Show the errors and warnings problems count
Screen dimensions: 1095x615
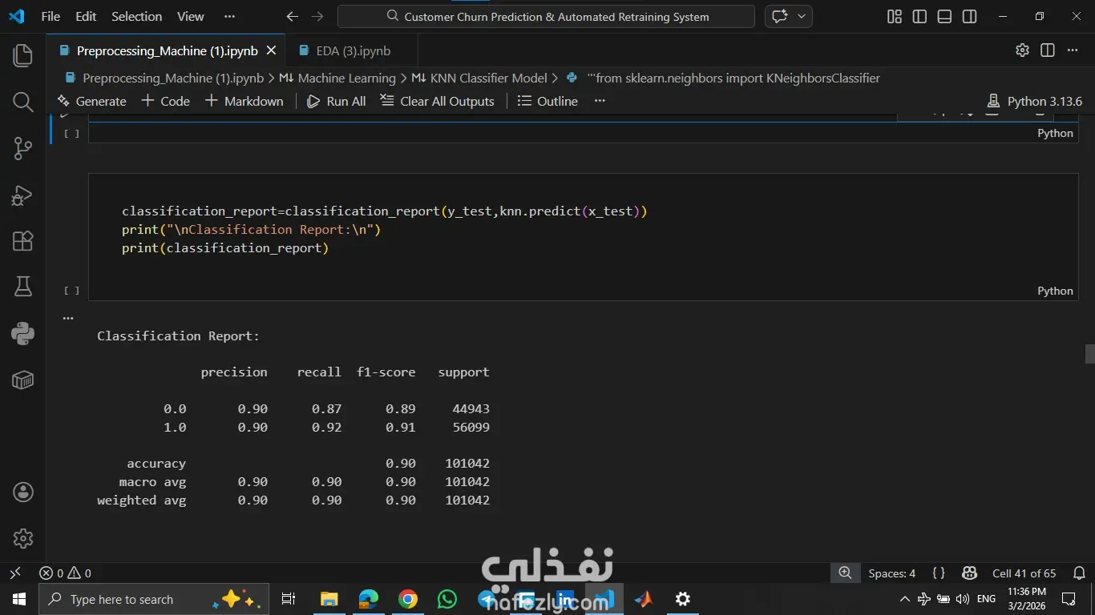(x=66, y=573)
